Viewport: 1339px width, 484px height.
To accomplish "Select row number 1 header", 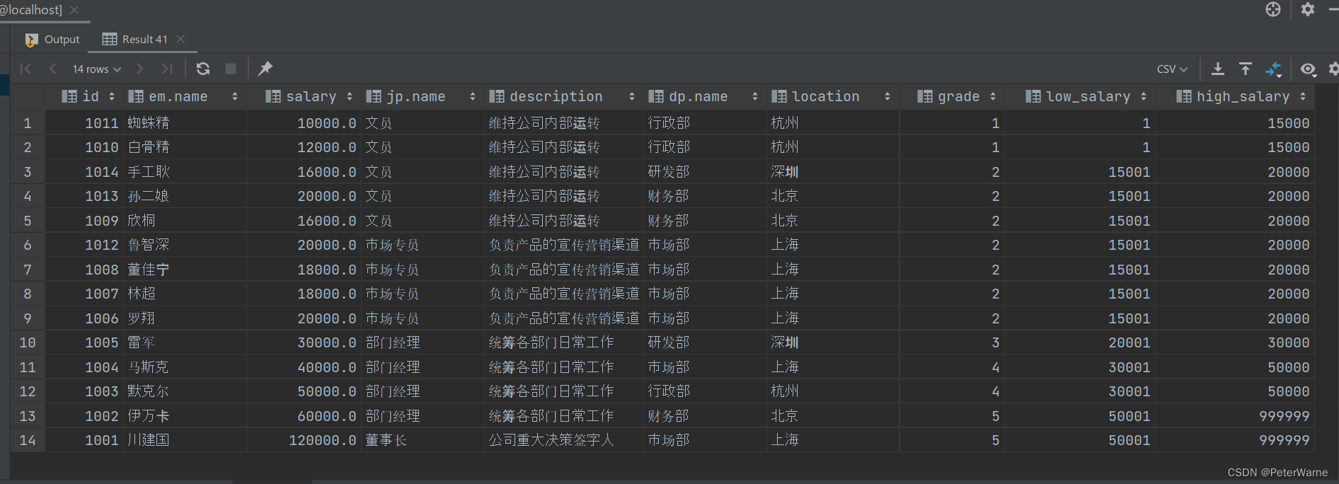I will (28, 123).
